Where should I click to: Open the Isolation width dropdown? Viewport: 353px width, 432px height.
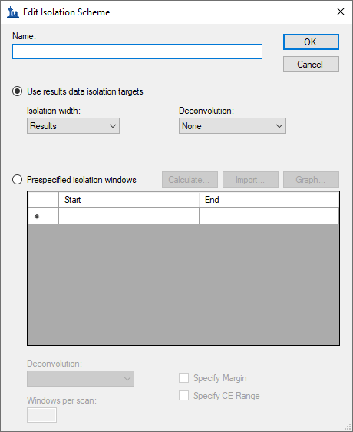coord(73,126)
